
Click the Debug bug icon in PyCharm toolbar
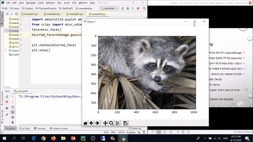click(x=128, y=8)
